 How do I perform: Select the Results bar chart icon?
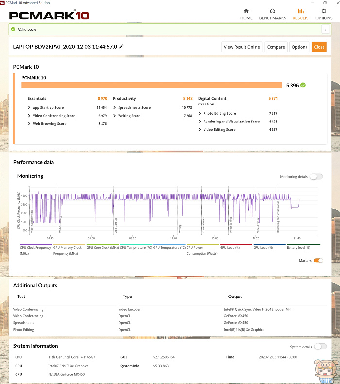click(300, 11)
